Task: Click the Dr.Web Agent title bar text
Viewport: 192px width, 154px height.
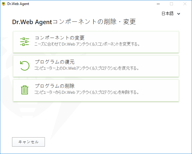Action: point(18,4)
